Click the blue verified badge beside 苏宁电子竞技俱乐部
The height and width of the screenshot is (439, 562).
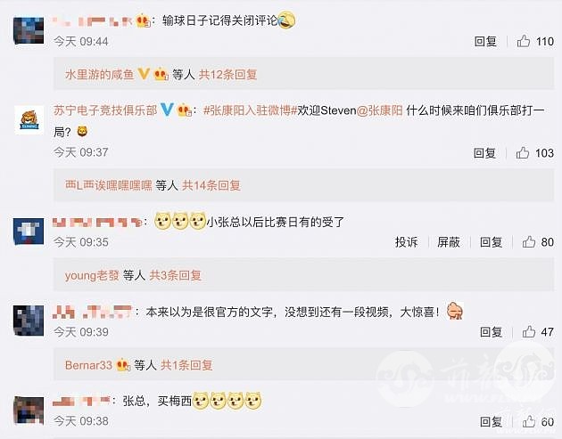[x=167, y=110]
